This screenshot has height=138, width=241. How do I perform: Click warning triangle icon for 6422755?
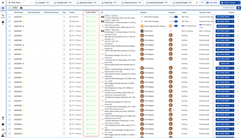(x=23, y=26)
